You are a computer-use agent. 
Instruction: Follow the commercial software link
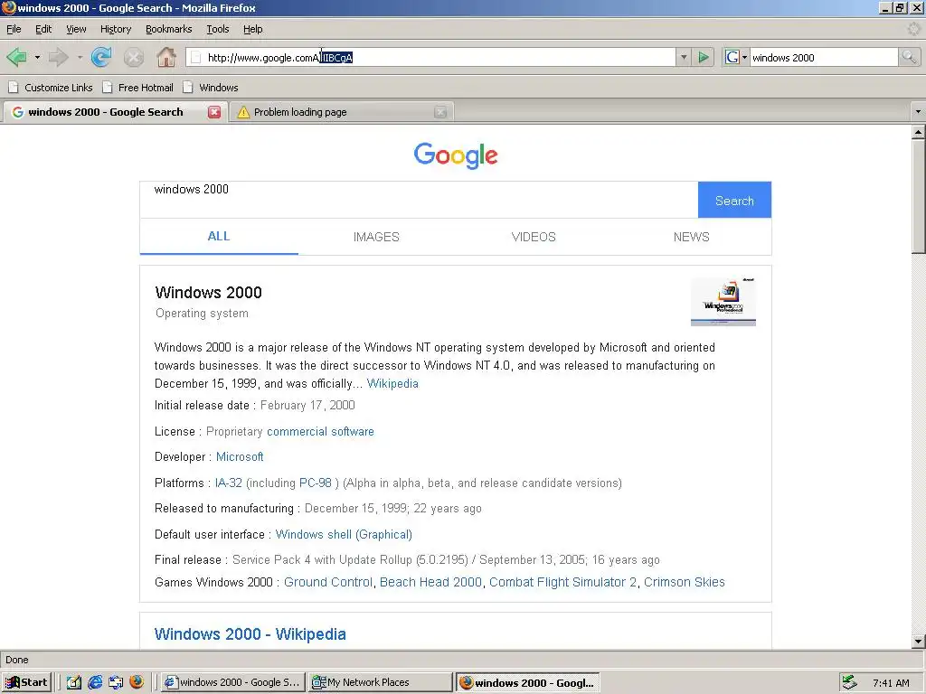point(321,431)
